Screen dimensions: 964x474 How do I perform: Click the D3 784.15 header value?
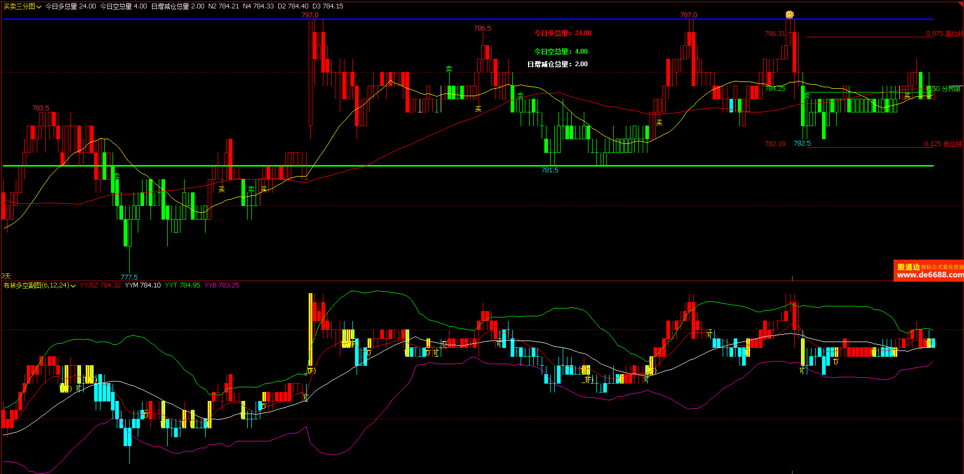pyautogui.click(x=328, y=6)
